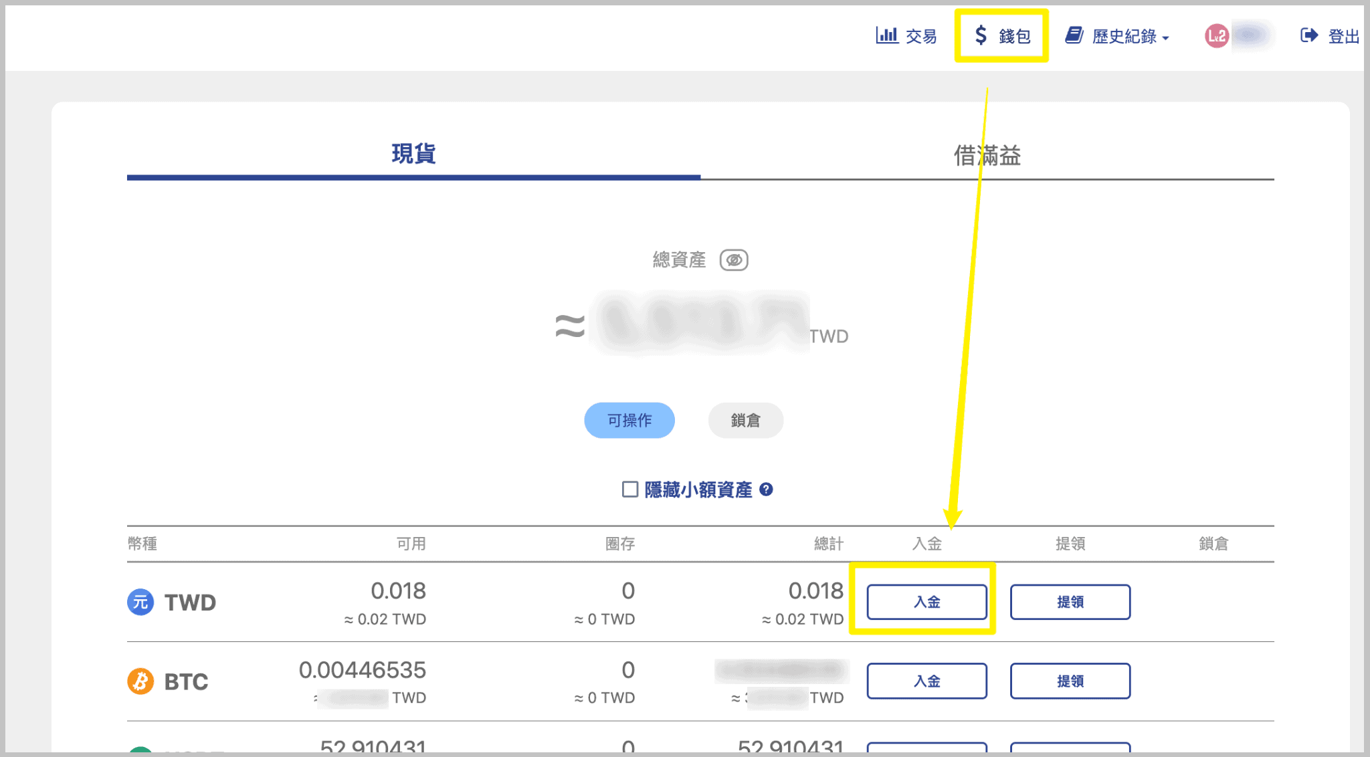Click the logout arrow icon
The image size is (1370, 757).
(x=1309, y=35)
